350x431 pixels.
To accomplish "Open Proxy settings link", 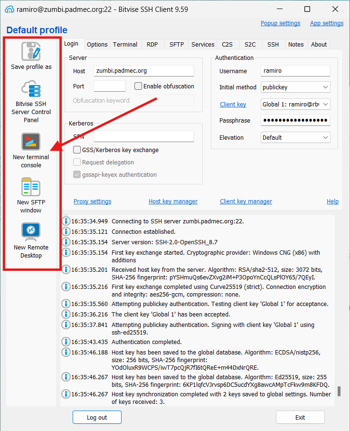I will point(92,201).
